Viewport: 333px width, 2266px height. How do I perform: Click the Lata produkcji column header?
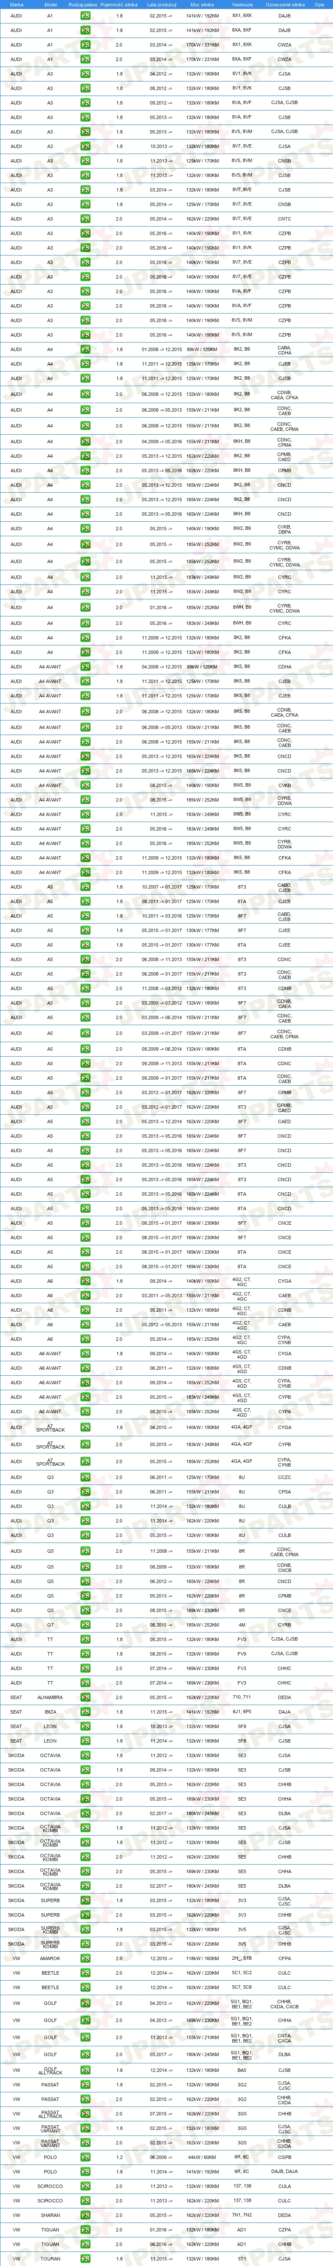pos(162,4)
